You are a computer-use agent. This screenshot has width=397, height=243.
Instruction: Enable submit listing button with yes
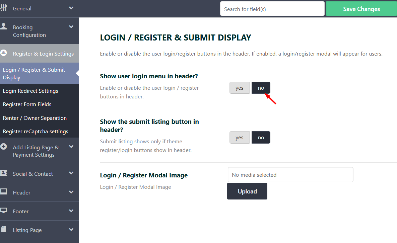pyautogui.click(x=240, y=137)
